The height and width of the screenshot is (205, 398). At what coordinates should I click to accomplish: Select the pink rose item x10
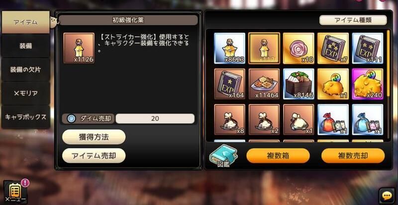coord(298,48)
